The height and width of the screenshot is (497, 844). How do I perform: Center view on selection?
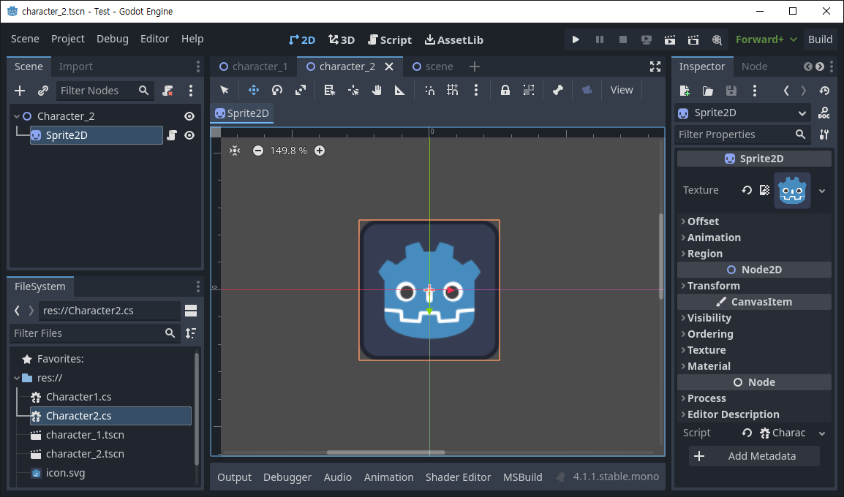[x=235, y=151]
